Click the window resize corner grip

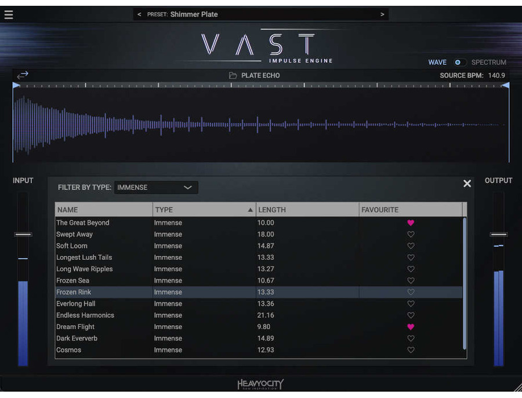[518, 388]
